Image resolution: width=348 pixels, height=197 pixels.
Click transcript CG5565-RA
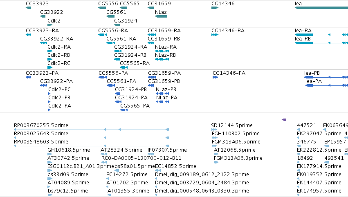(135, 63)
